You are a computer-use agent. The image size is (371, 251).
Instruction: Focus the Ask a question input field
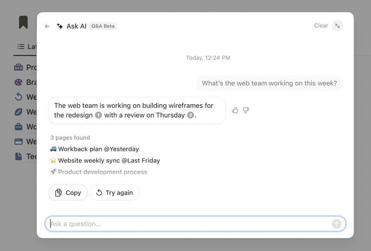click(195, 224)
